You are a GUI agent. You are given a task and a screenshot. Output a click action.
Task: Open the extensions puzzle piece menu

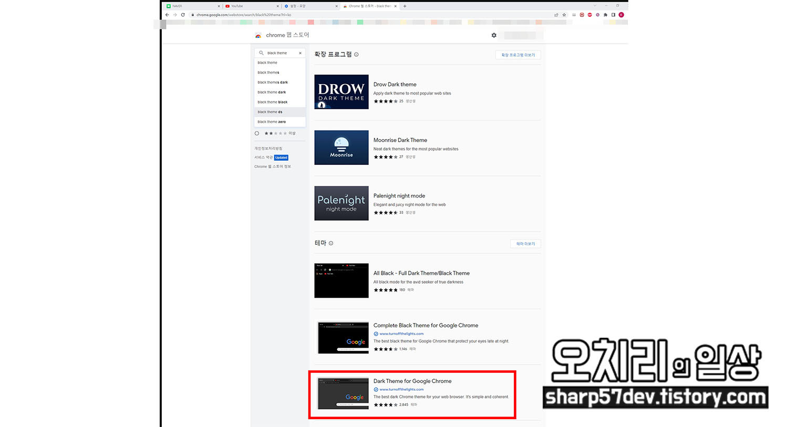pos(605,15)
